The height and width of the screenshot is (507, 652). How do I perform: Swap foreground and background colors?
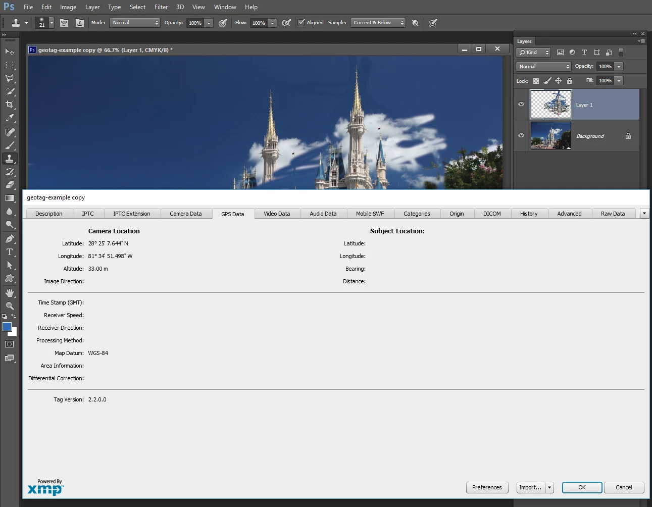click(x=14, y=316)
